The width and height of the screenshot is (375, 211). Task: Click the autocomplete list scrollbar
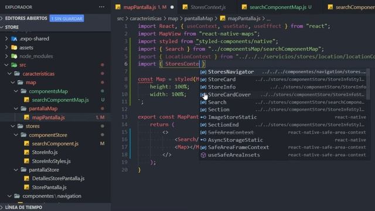tap(369, 84)
